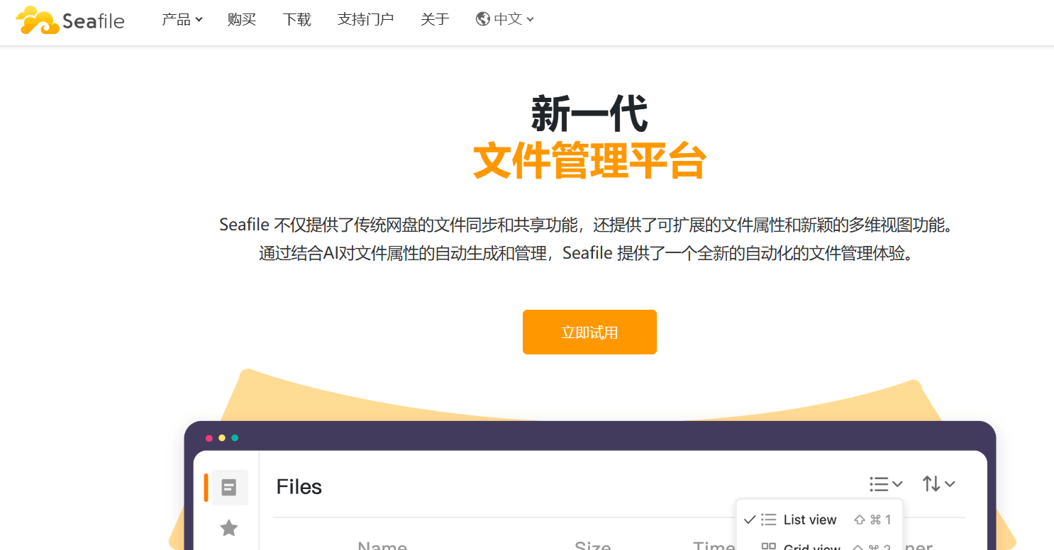The width and height of the screenshot is (1054, 550).
Task: Click the 新一代 heading
Action: point(589,114)
